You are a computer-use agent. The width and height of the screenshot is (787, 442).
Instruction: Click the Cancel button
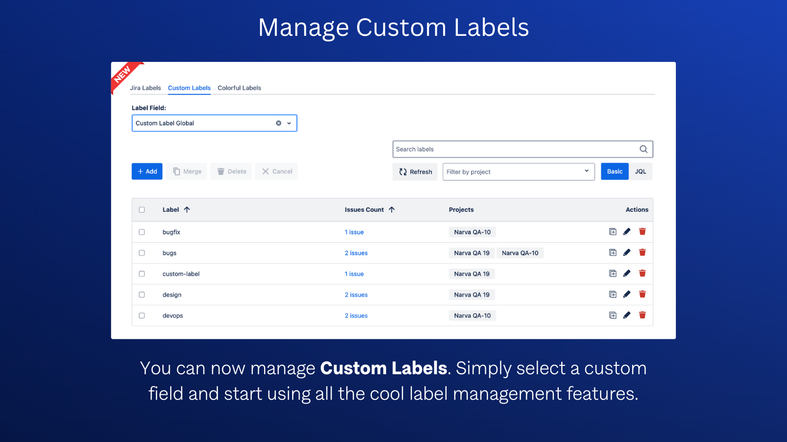tap(276, 171)
